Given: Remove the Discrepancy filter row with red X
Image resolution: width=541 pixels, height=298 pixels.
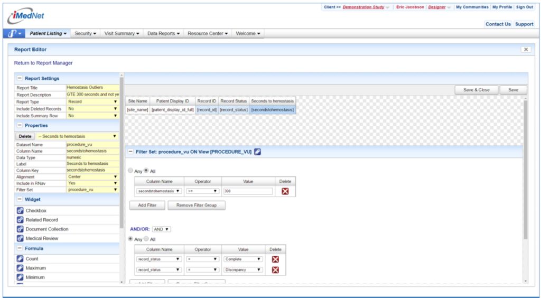Looking at the screenshot, I should (275, 269).
